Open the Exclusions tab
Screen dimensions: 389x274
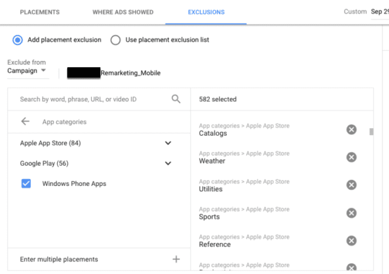(x=206, y=12)
